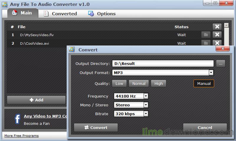Open folder for MySexyVideo.flv row

[206, 35]
